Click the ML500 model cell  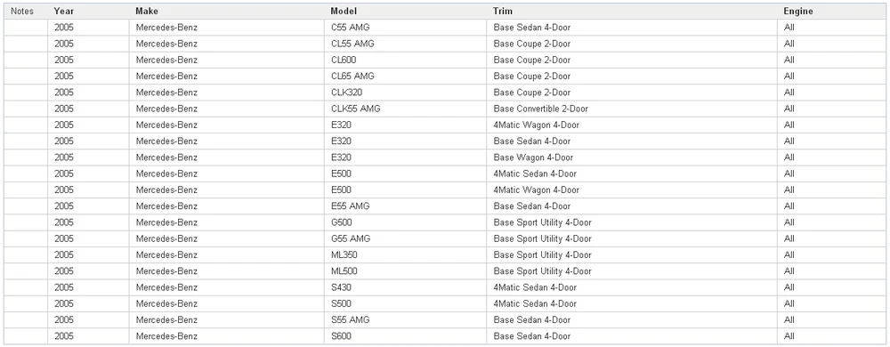[405, 271]
